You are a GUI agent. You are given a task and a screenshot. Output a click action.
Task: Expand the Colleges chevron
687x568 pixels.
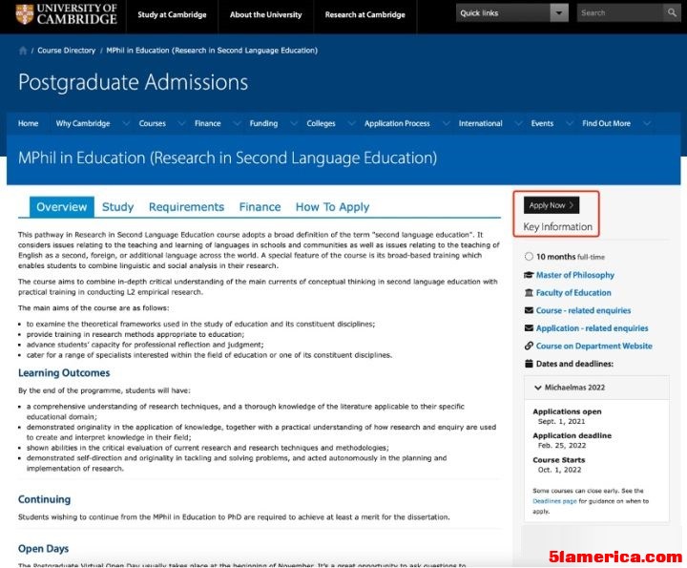pyautogui.click(x=351, y=123)
